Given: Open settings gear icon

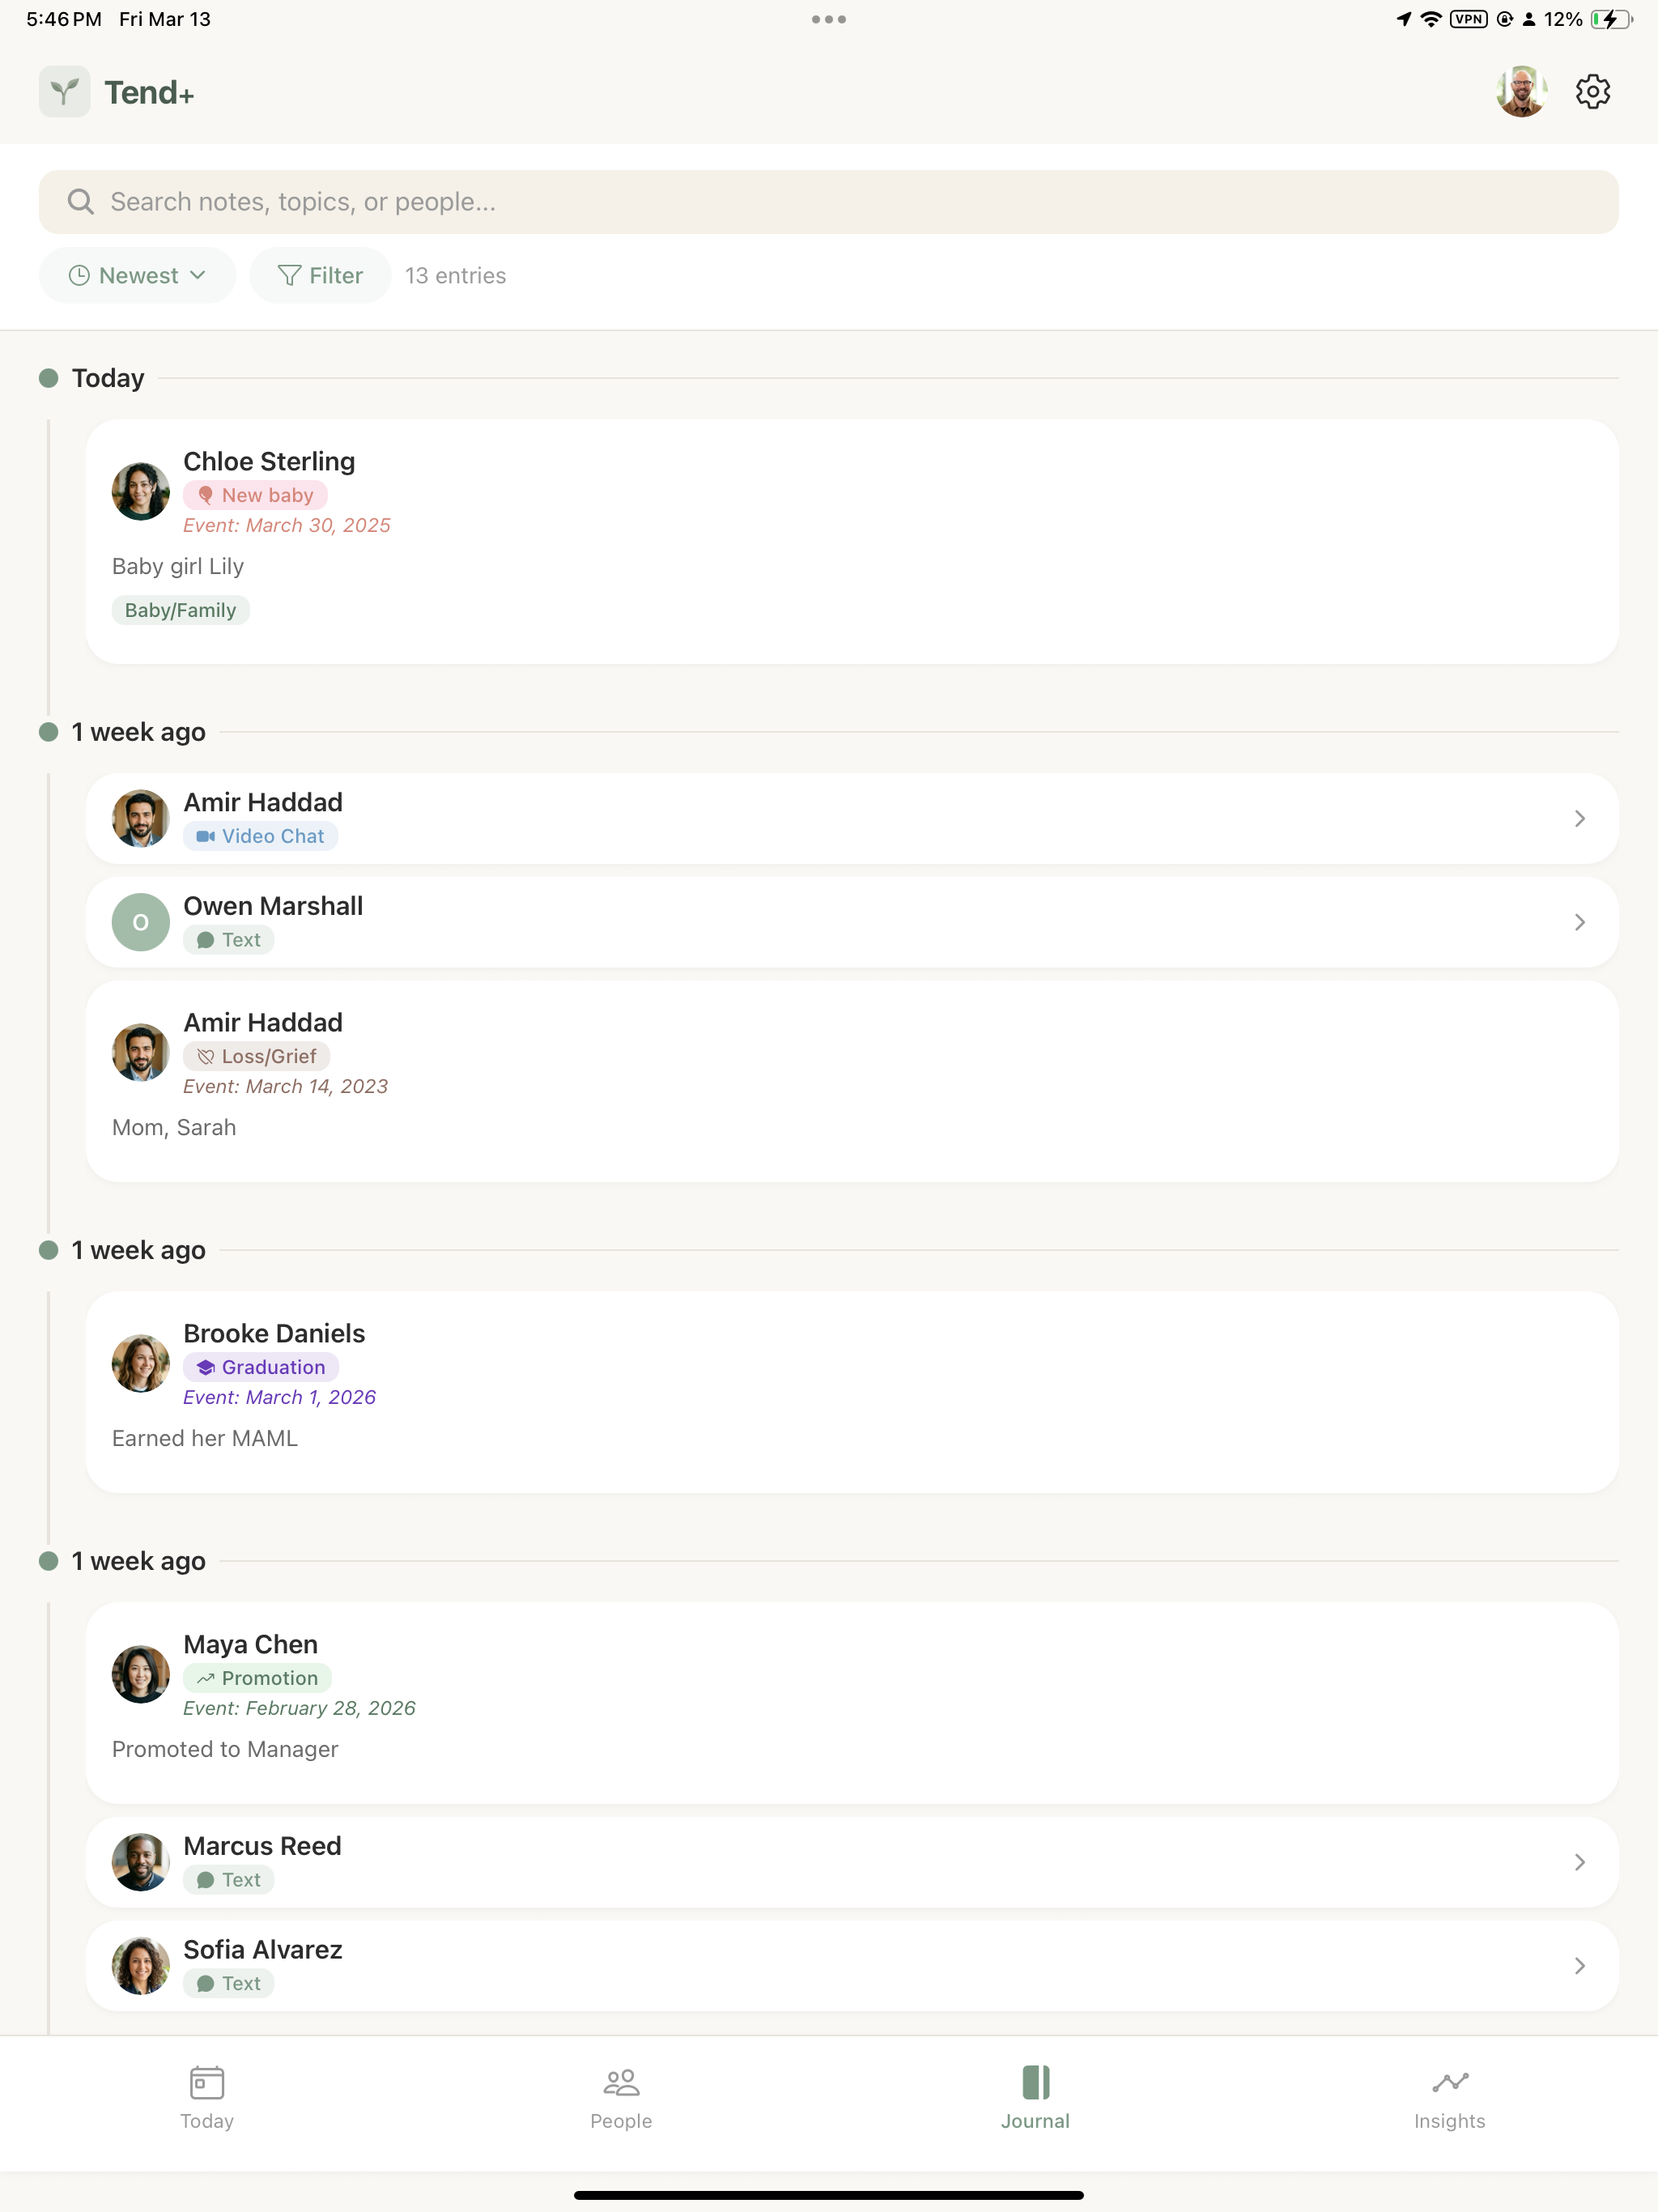Looking at the screenshot, I should (1592, 92).
